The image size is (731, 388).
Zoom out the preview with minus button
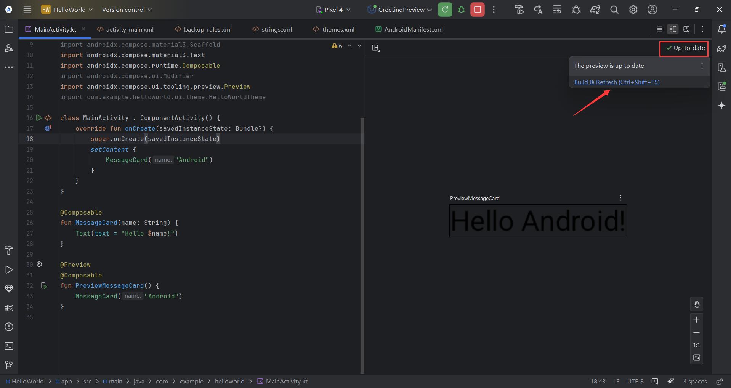(696, 332)
